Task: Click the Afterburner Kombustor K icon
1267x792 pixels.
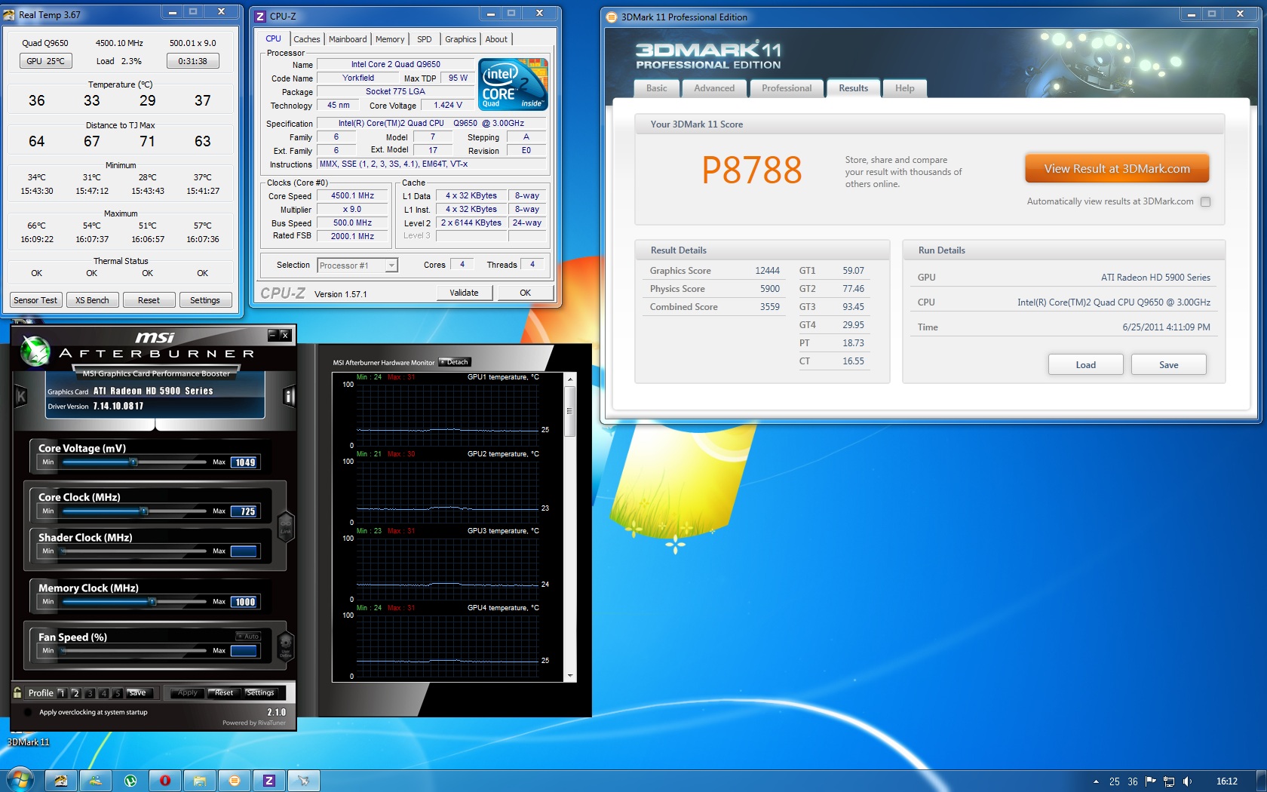Action: click(20, 396)
